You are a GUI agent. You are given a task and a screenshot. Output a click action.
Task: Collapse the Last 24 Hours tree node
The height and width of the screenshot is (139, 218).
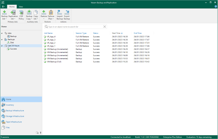2,46
